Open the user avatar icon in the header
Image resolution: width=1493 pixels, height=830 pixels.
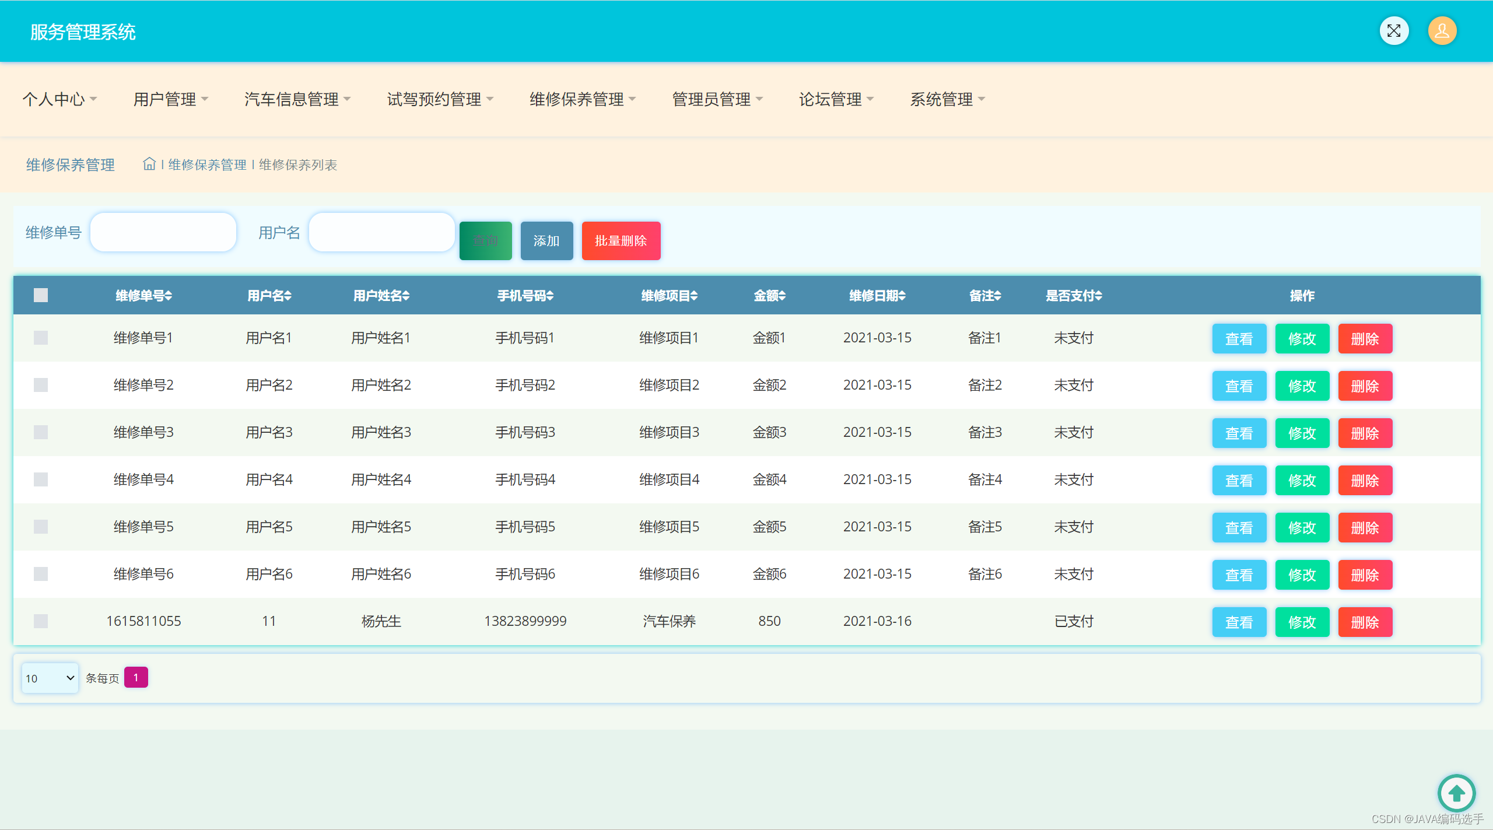pyautogui.click(x=1442, y=31)
